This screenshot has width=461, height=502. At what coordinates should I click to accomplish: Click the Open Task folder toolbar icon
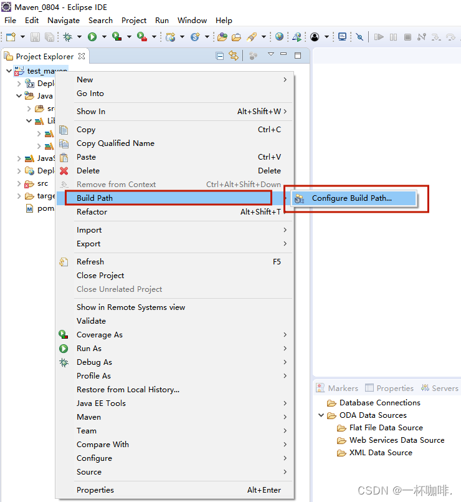pyautogui.click(x=236, y=37)
